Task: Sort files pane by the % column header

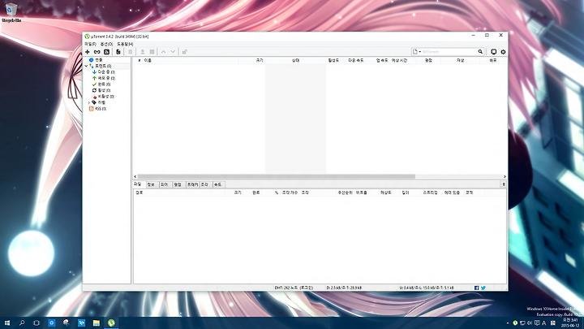Action: (271, 193)
